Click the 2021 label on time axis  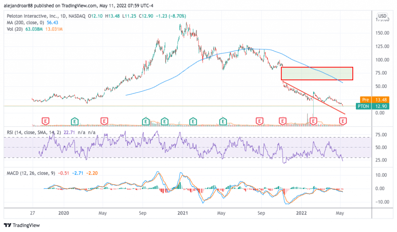(183, 213)
